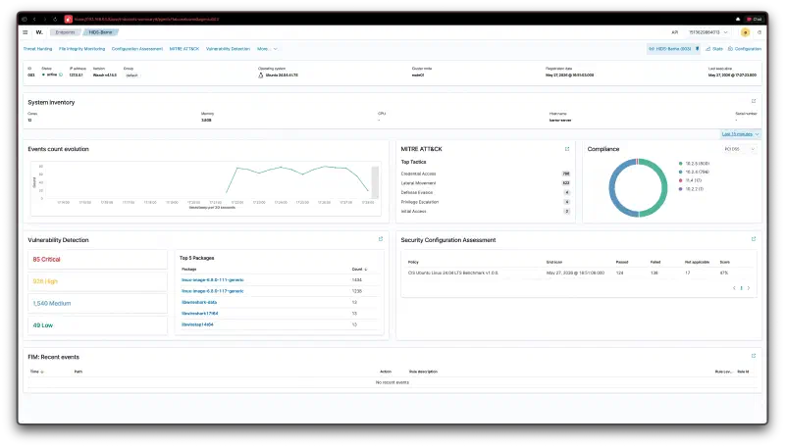Toggle the 10.2.4 compliance legend item

[694, 172]
